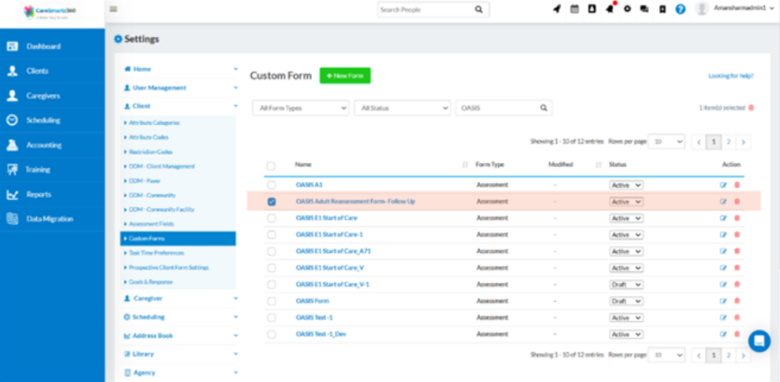Viewport: 780px width, 382px height.
Task: Change status dropdown for OASIS E1 Start of Care_V-1
Action: 627,285
